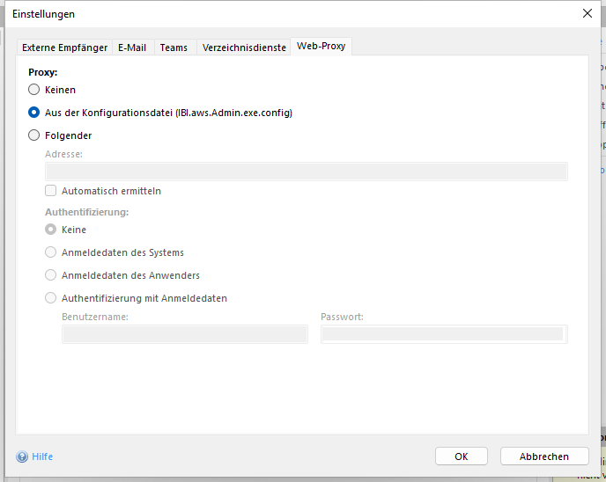Open the Verzeichnisdienste tab
The height and width of the screenshot is (482, 606).
pos(244,47)
